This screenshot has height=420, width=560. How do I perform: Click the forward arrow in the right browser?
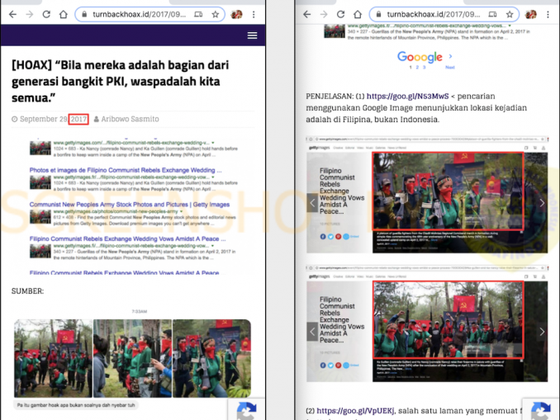[324, 14]
